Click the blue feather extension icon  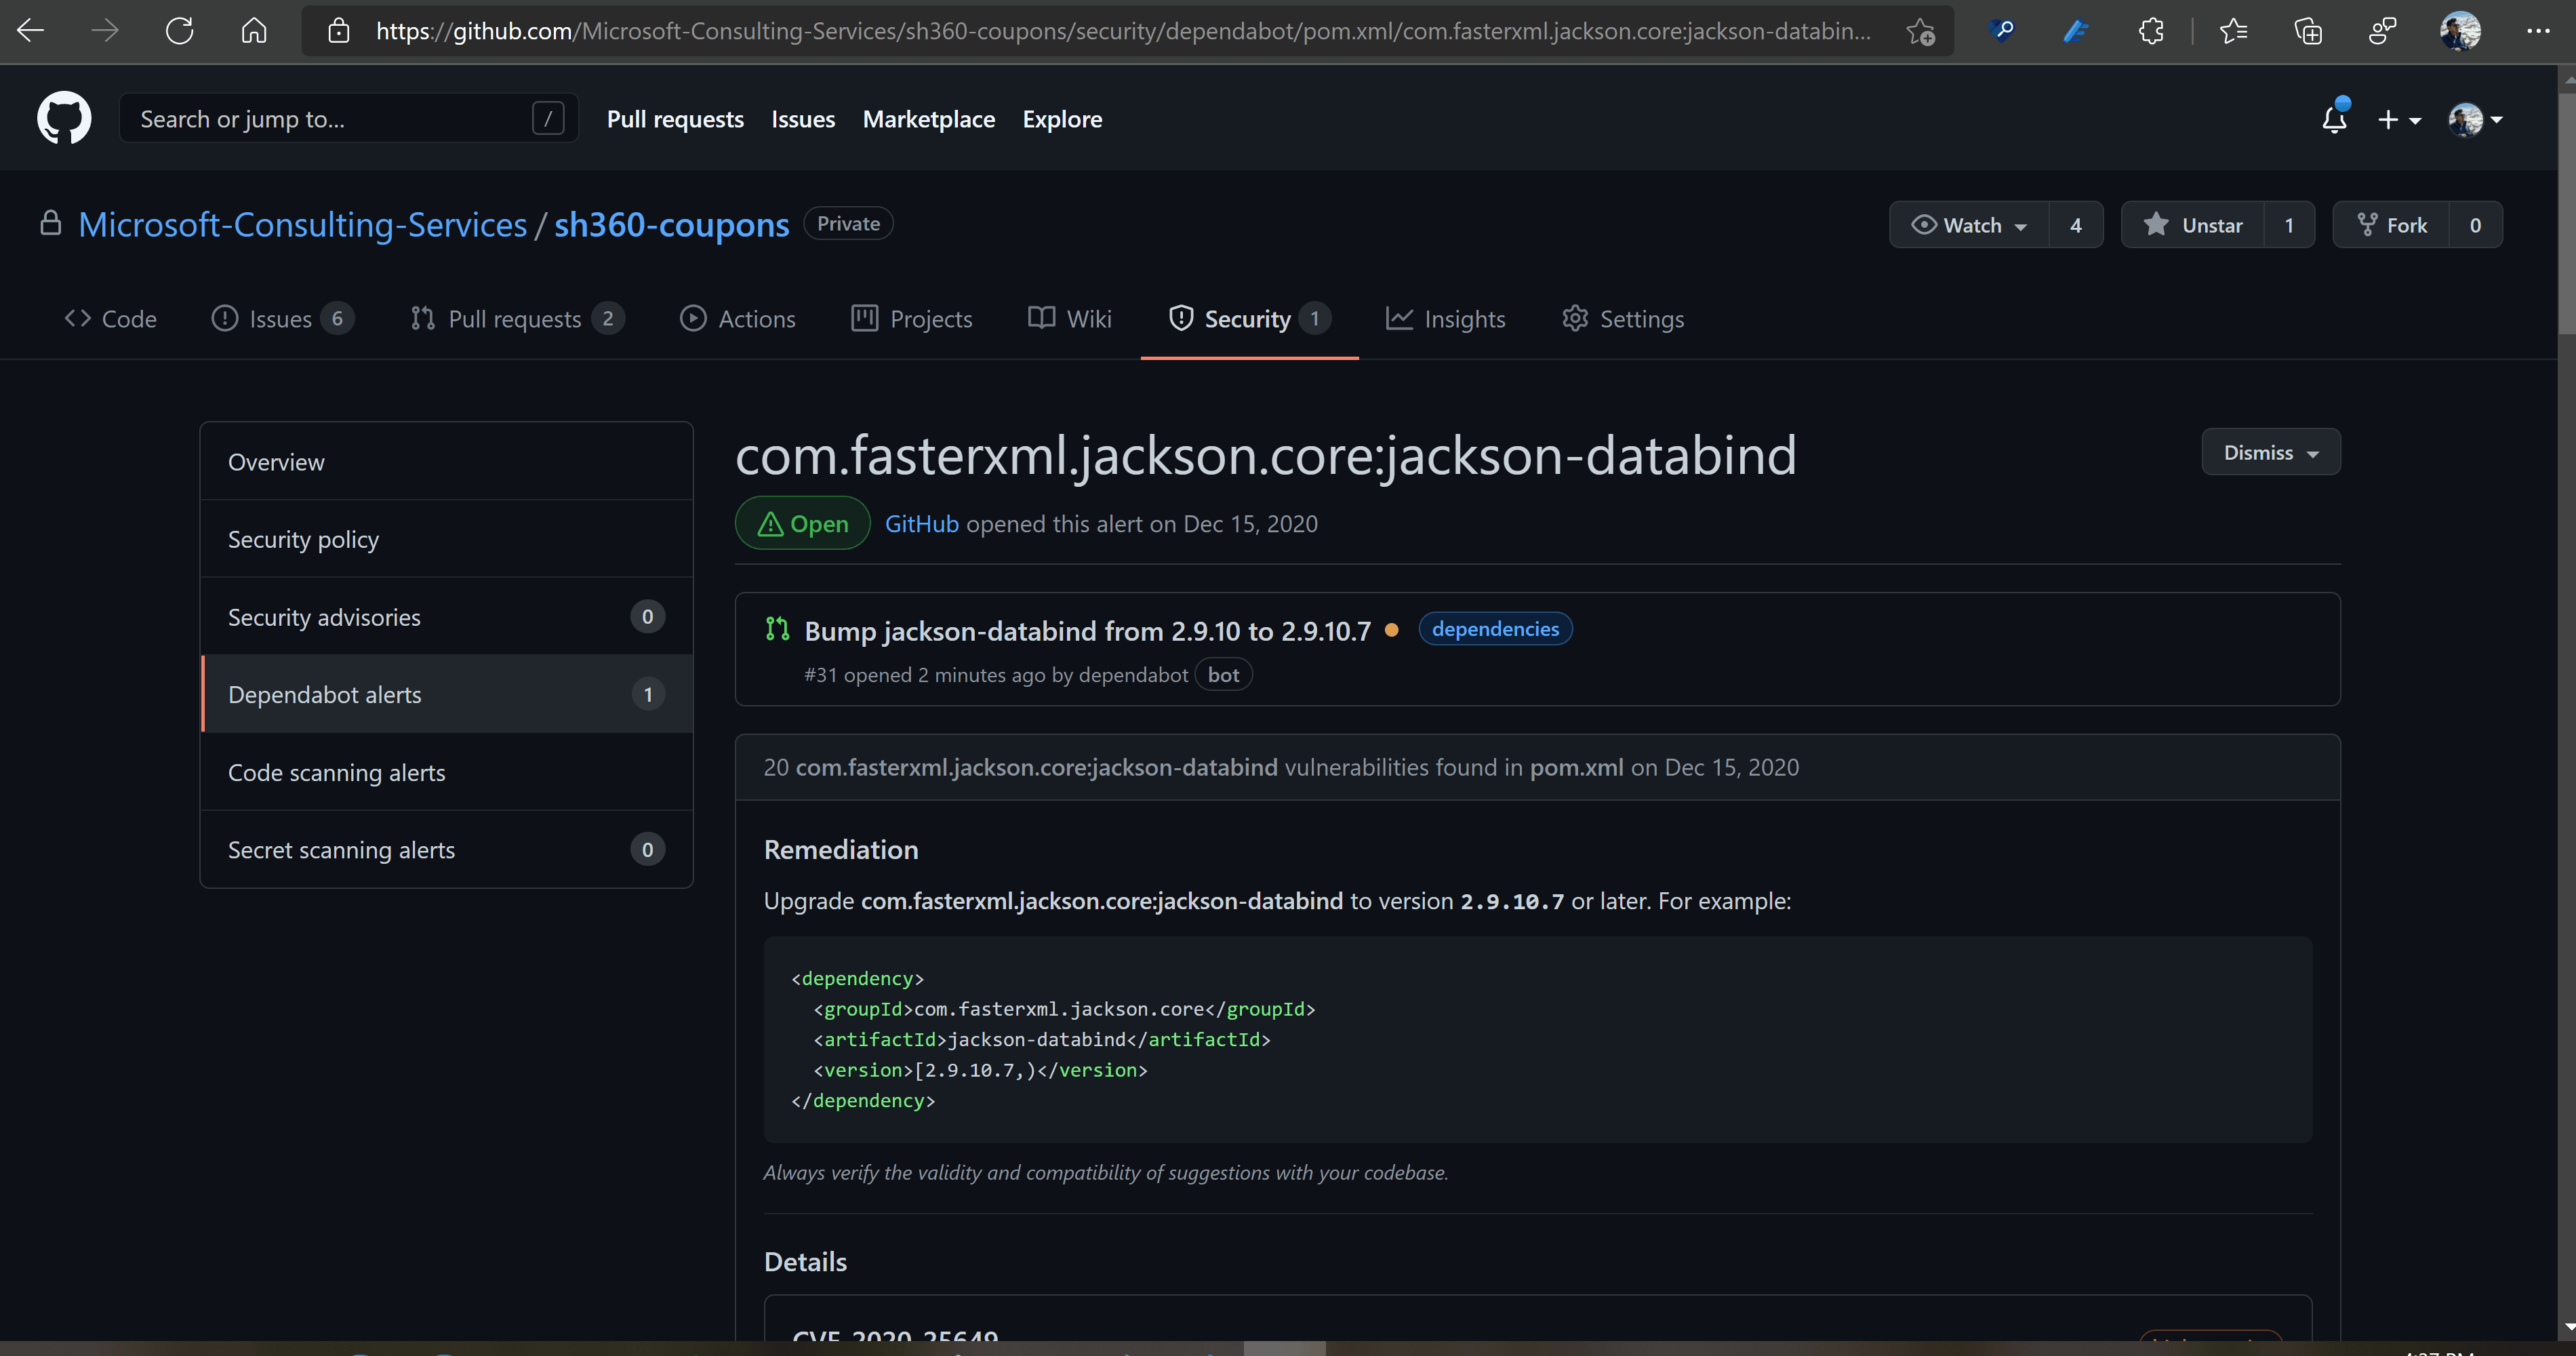(x=2077, y=31)
